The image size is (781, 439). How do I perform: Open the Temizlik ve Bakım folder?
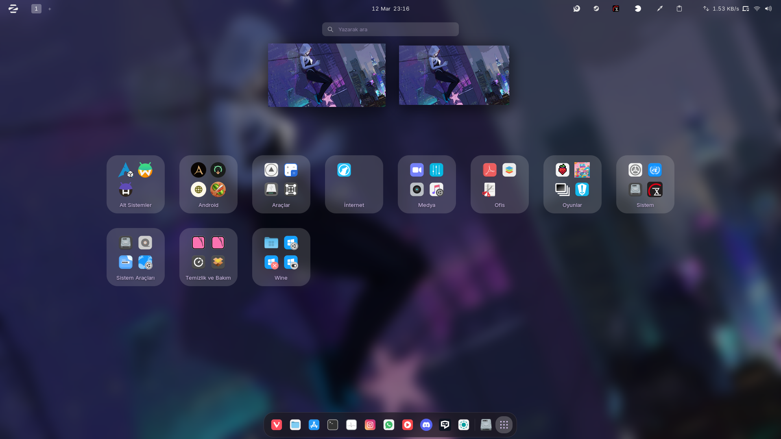pyautogui.click(x=208, y=257)
